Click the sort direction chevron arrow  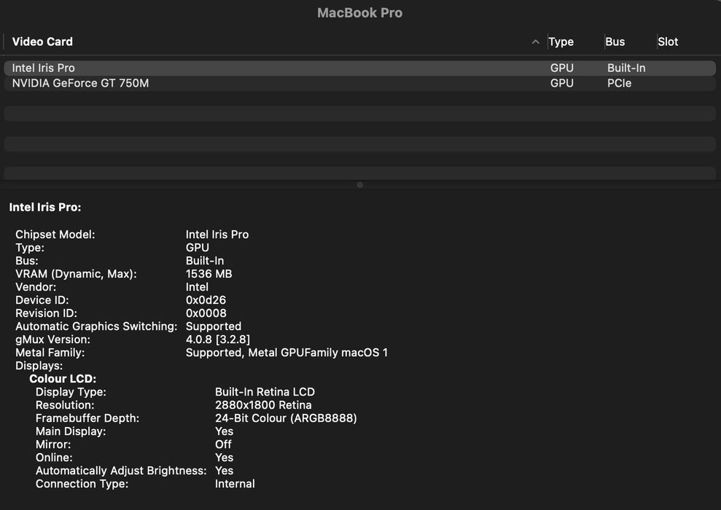pyautogui.click(x=535, y=42)
